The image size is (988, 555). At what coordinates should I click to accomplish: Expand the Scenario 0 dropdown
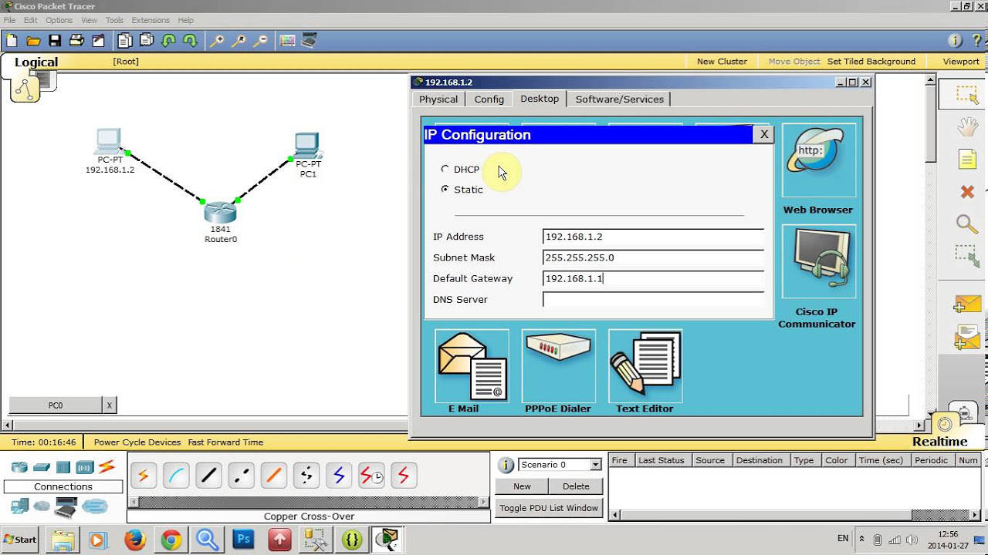(595, 465)
